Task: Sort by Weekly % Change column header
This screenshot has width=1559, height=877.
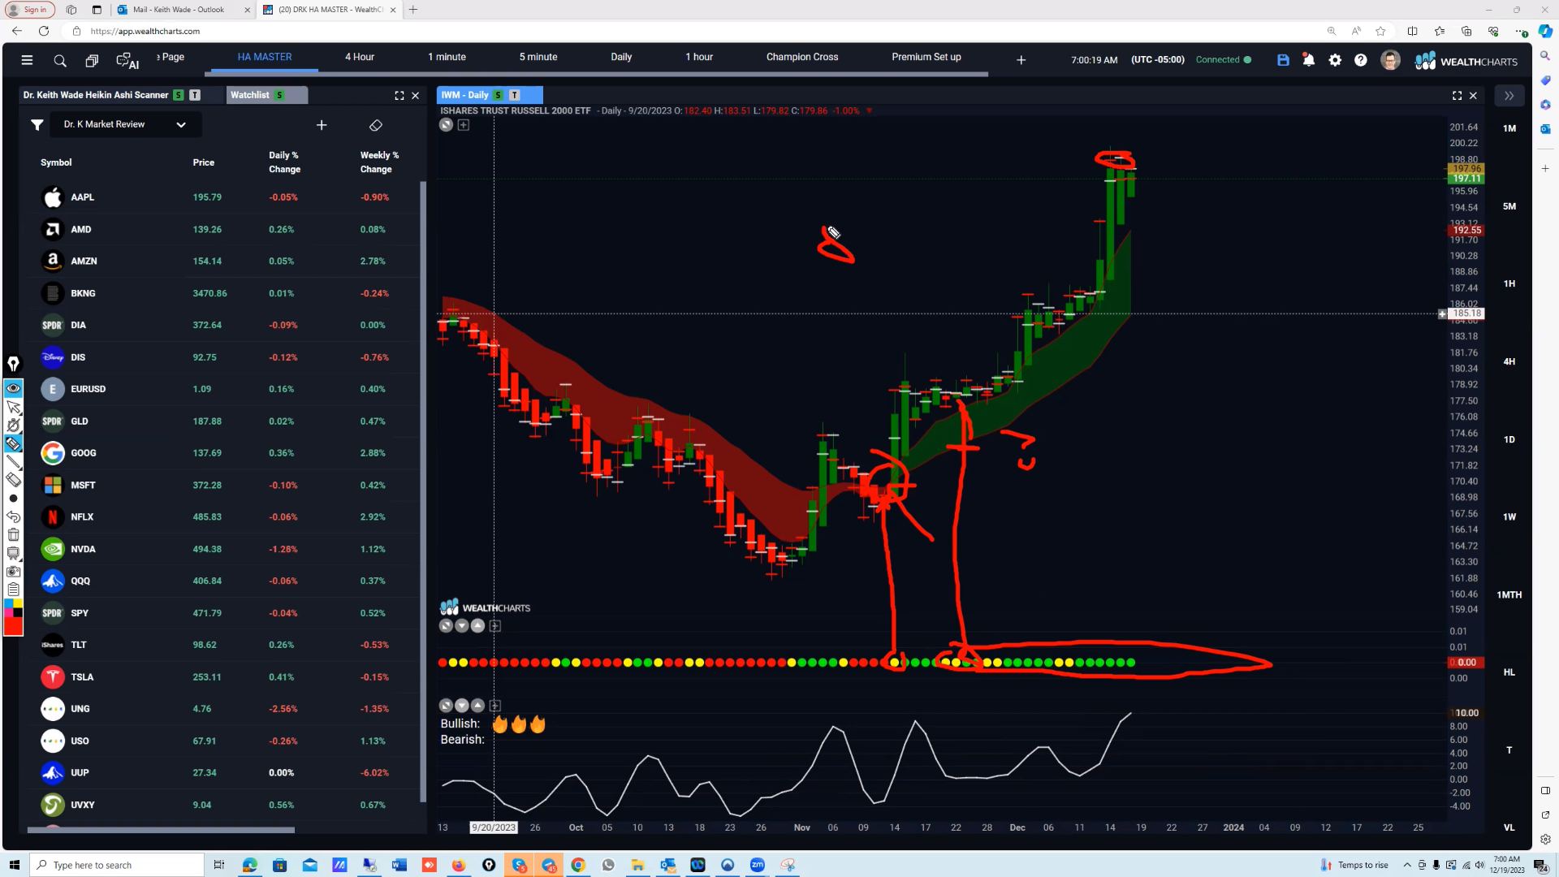Action: pos(379,162)
